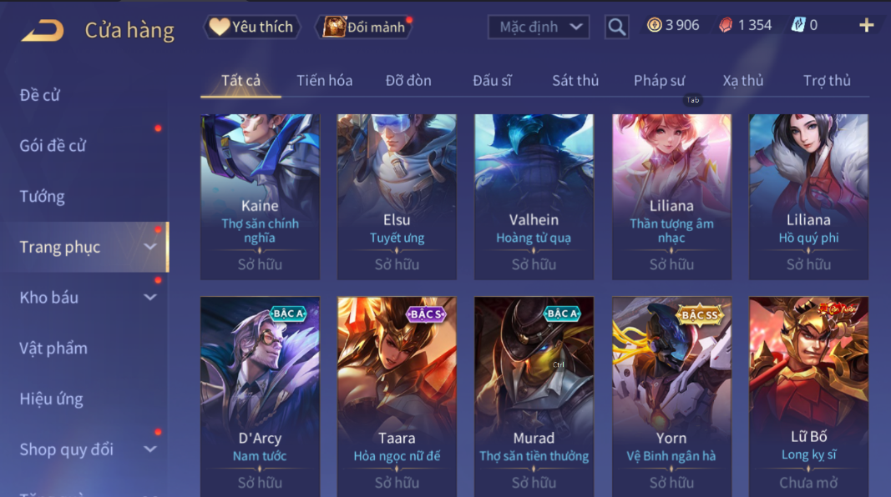Click the back arrow icon
This screenshot has height=497, width=891.
tap(43, 30)
